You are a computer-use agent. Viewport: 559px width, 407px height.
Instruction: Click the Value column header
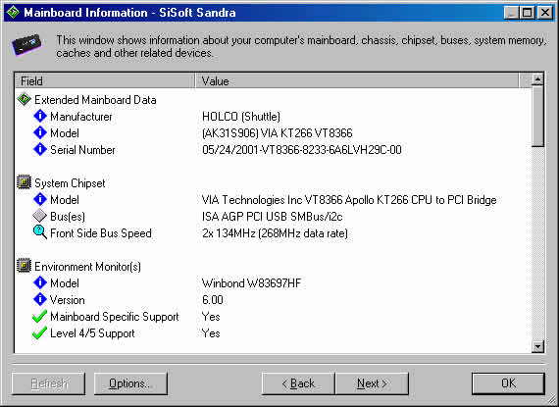pyautogui.click(x=357, y=80)
